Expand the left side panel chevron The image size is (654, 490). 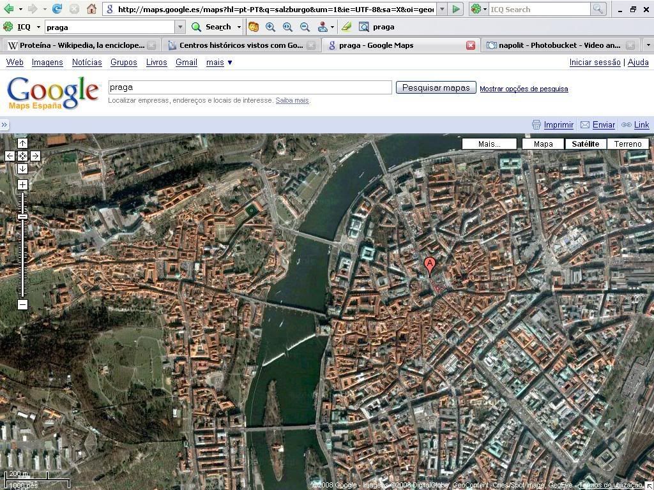click(4, 125)
